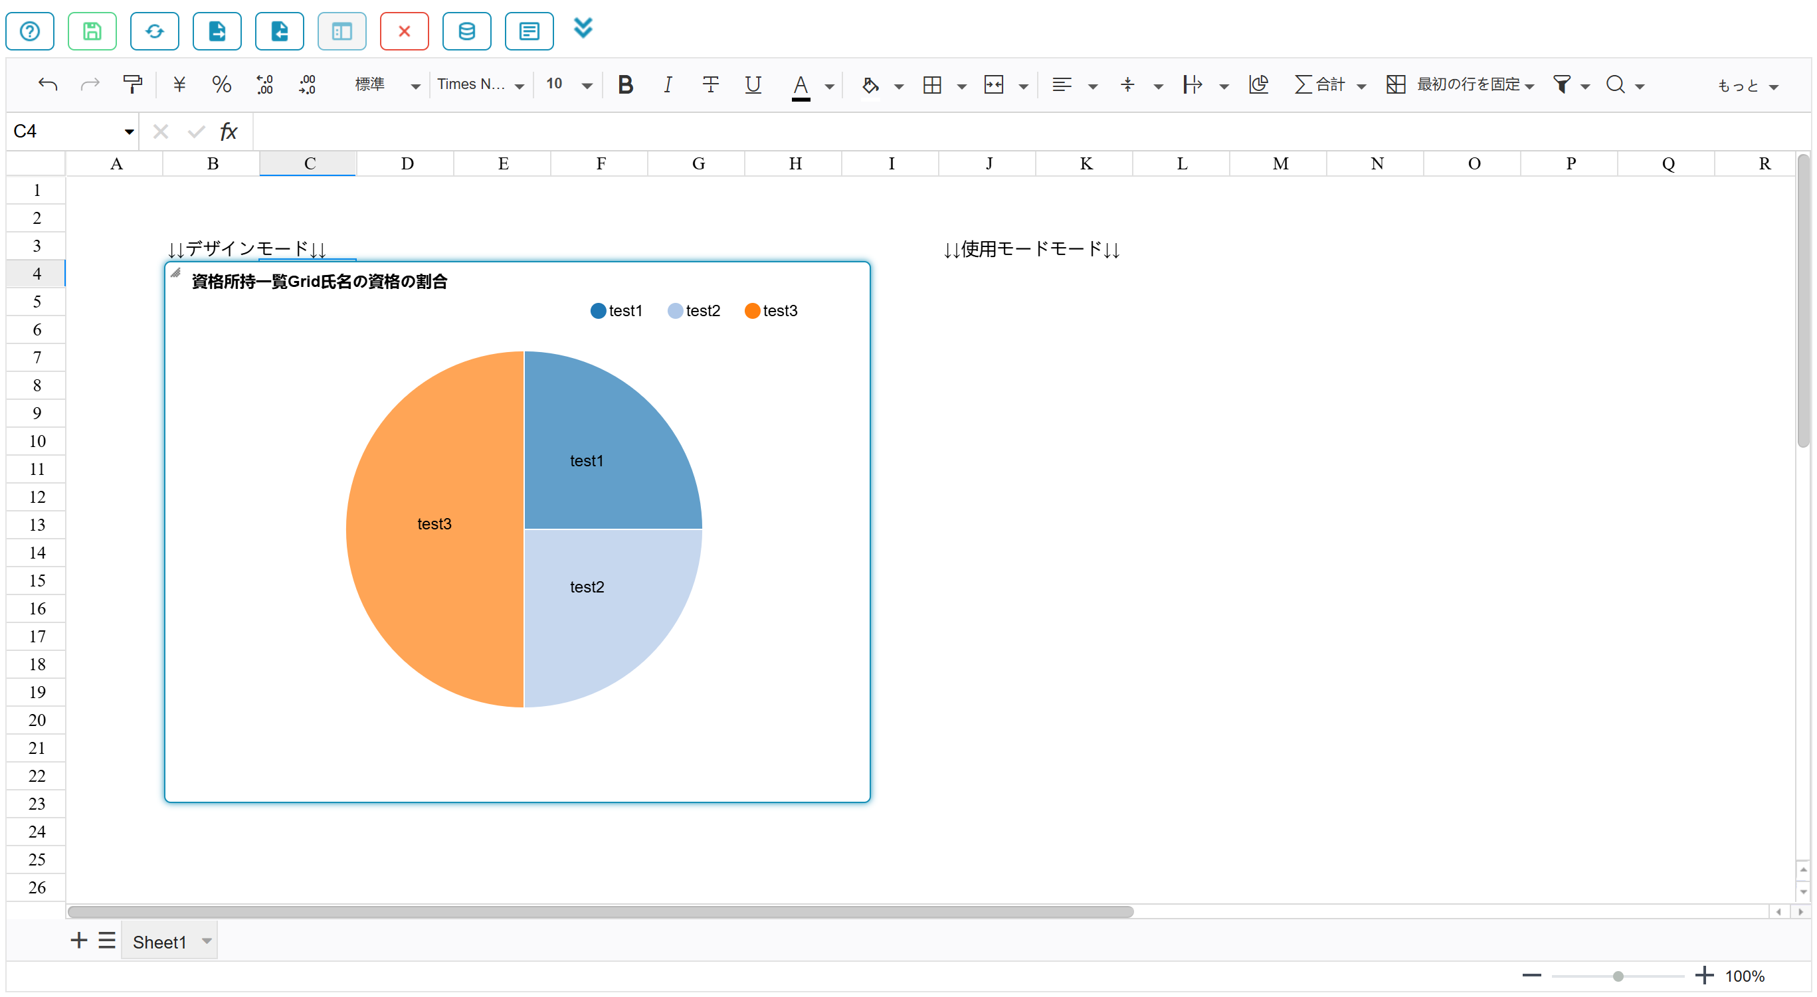Insert a chart with chart icon
This screenshot has height=997, width=1817.
[x=1258, y=84]
